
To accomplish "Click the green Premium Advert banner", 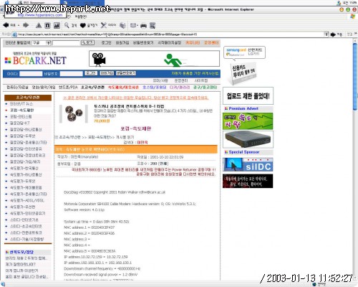I will (248, 121).
